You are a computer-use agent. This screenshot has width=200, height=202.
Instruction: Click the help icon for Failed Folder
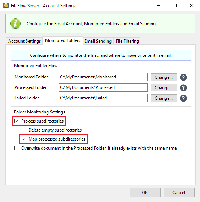point(183,98)
